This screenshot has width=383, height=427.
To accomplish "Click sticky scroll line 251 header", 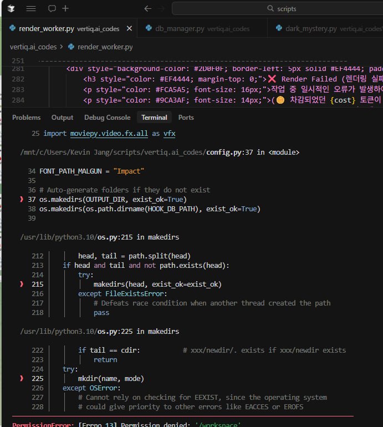I will point(192,60).
